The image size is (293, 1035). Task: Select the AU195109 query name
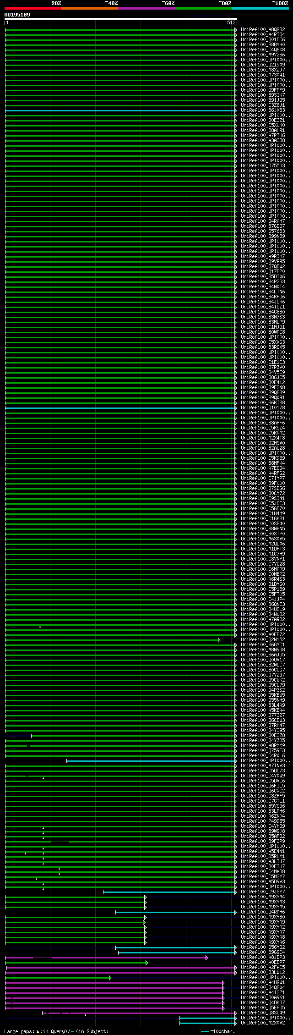17,15
